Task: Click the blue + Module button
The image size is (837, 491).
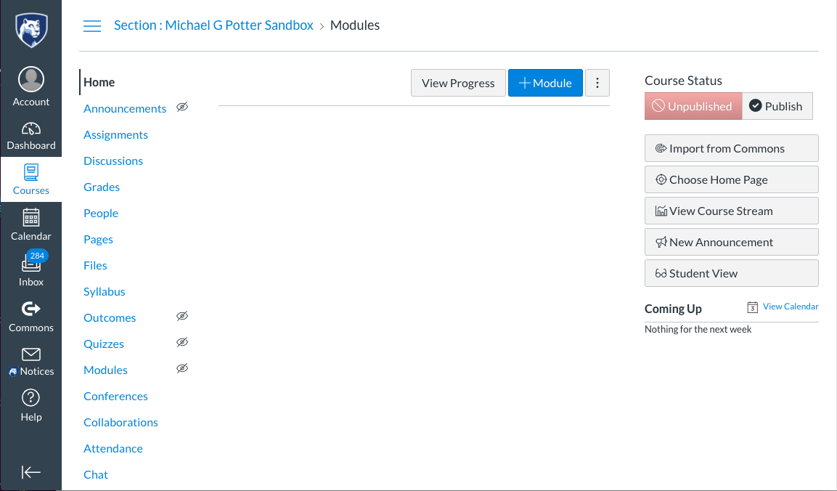Action: [x=545, y=83]
